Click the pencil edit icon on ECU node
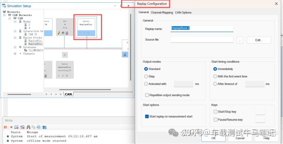283x144 pixels. click(x=59, y=33)
